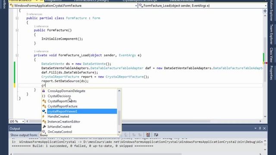
Task: Click the Output panel title
Action: tap(15, 129)
